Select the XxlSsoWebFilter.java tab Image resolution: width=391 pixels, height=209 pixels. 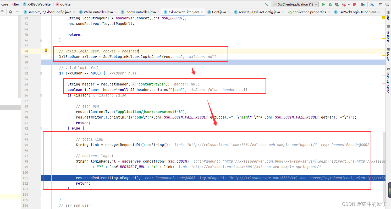pyautogui.click(x=184, y=12)
